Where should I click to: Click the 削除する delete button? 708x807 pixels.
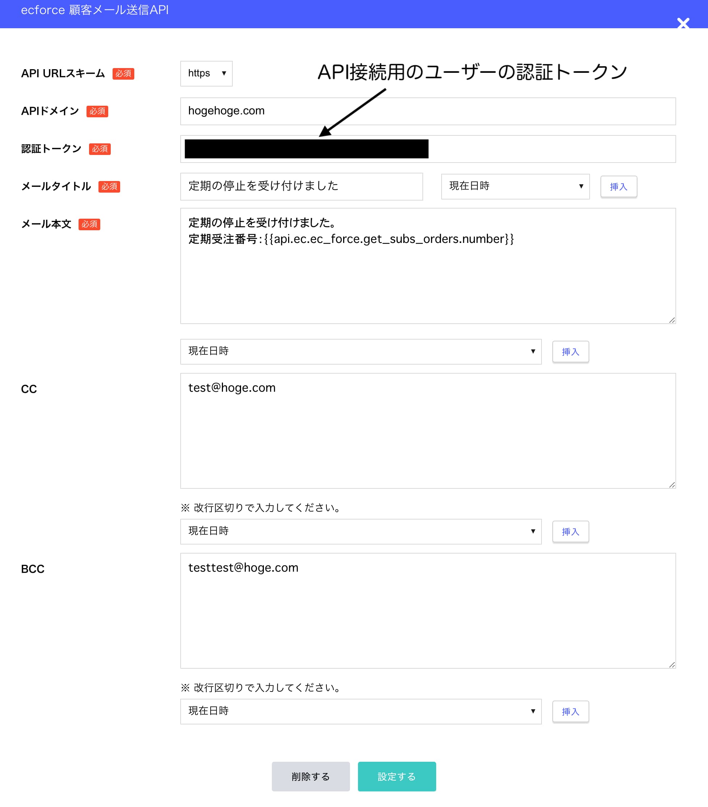(310, 776)
